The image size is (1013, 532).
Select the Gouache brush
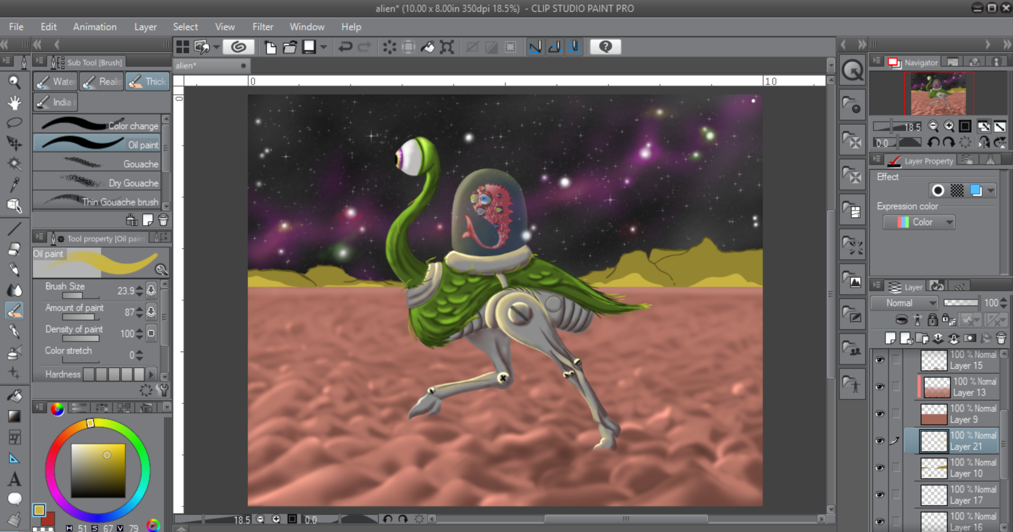pos(97,164)
